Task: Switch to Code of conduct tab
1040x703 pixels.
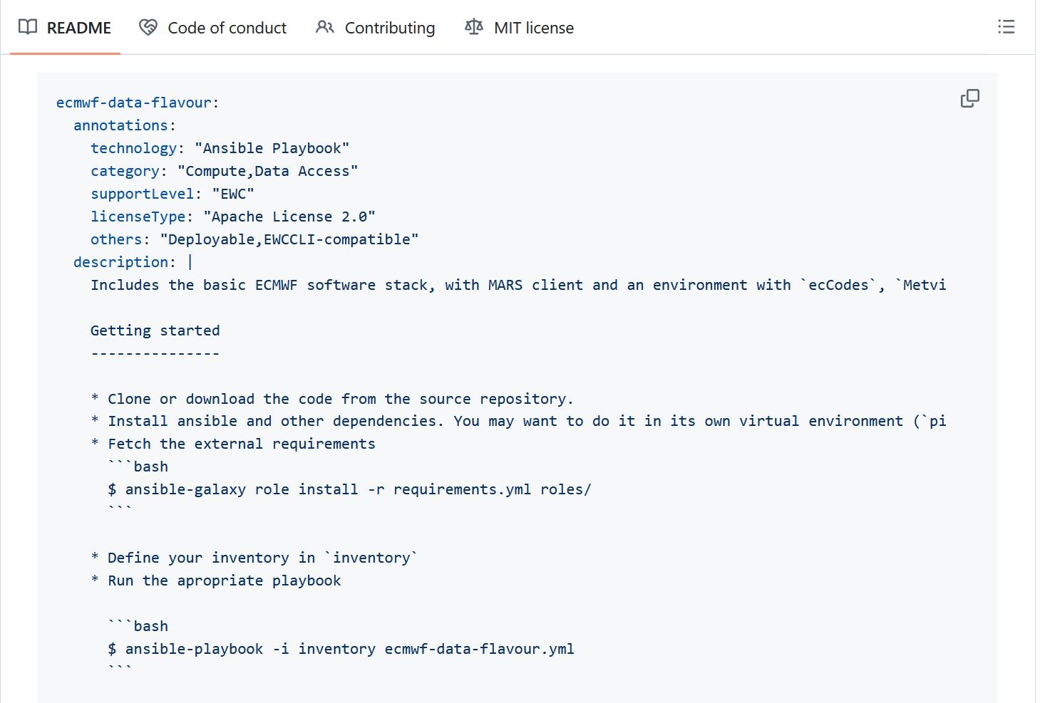Action: coord(212,28)
